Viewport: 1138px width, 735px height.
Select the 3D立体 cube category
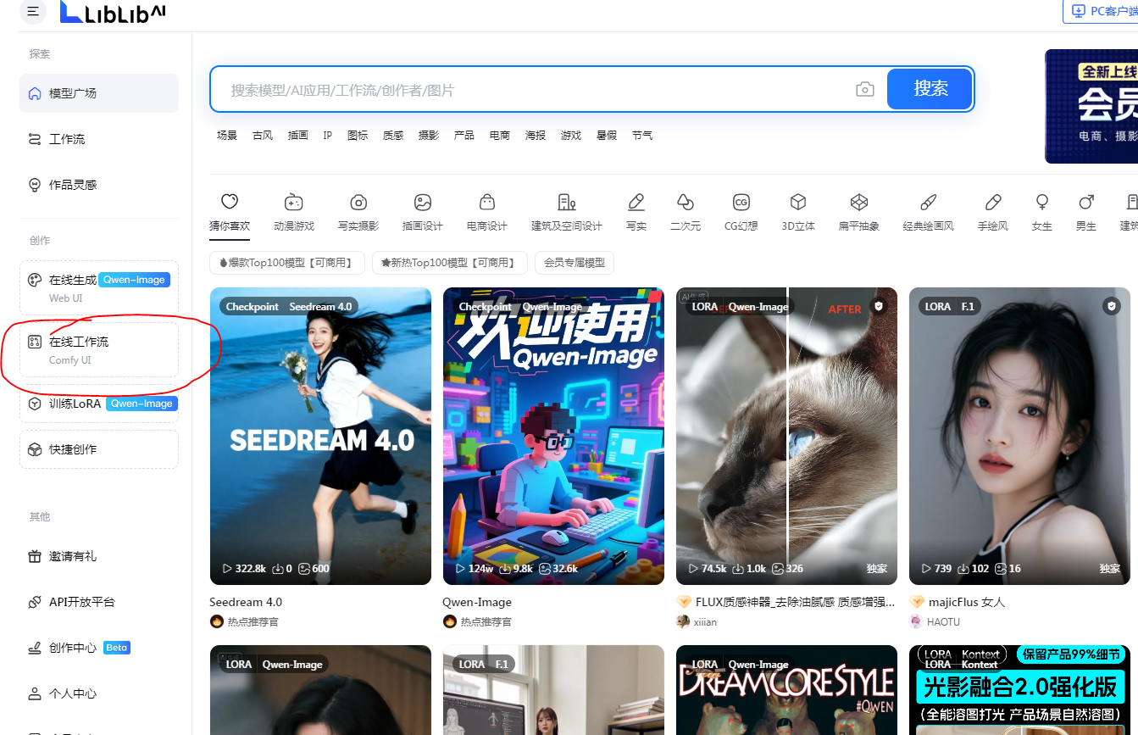pyautogui.click(x=798, y=212)
